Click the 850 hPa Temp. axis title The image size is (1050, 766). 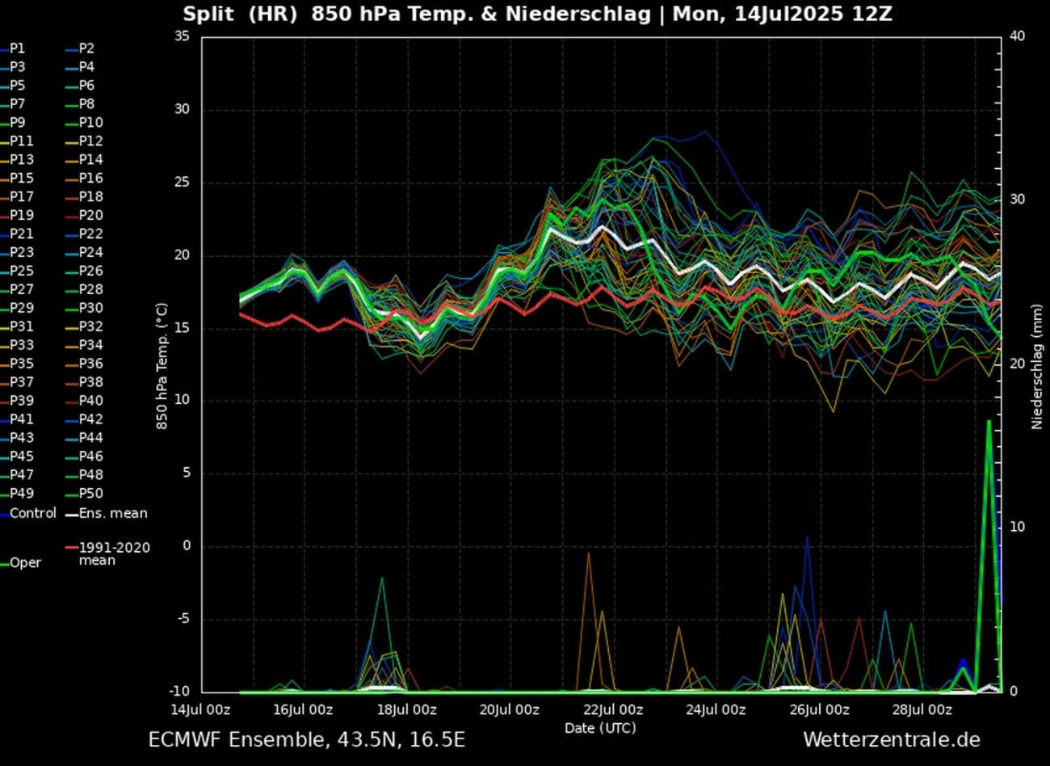[x=162, y=366]
